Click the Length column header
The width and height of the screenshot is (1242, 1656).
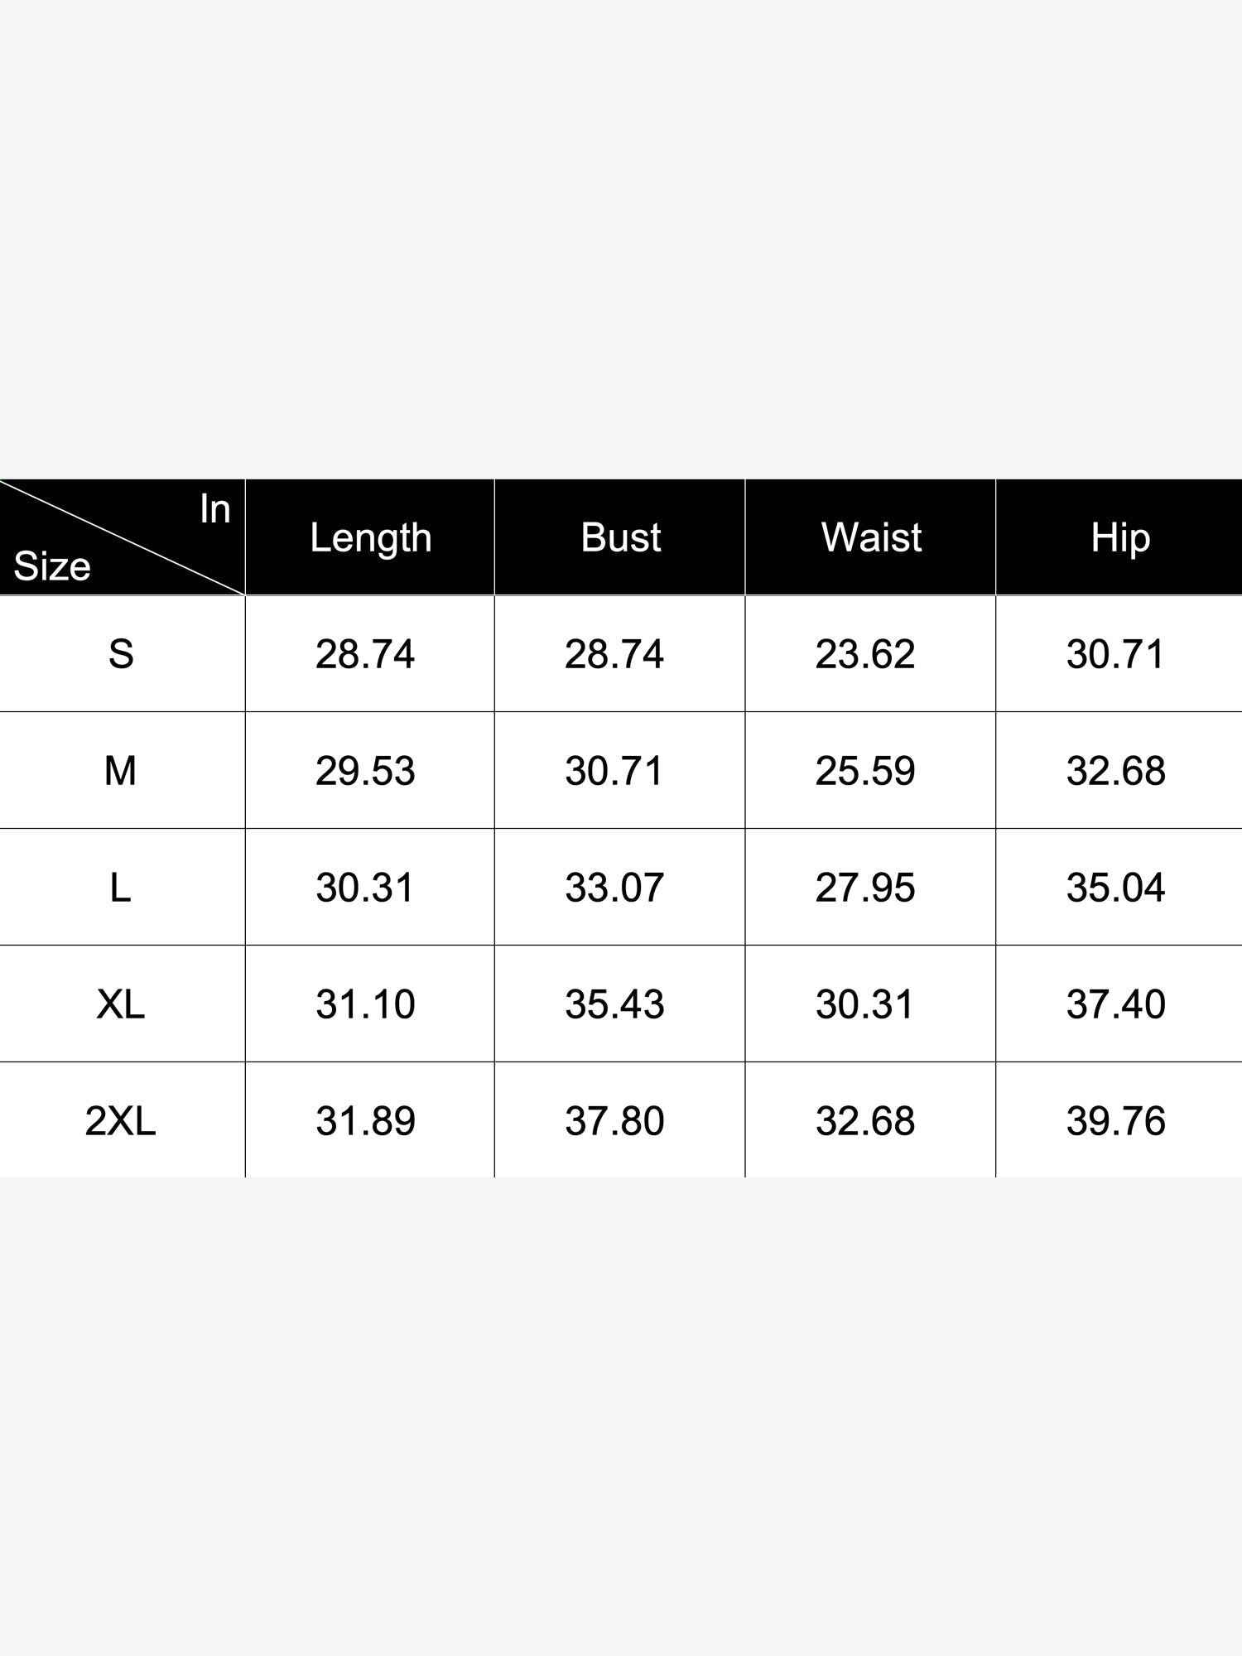coord(370,537)
